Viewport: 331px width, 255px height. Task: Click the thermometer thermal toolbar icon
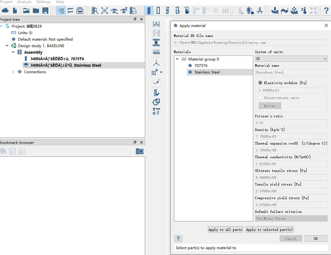[x=304, y=10]
